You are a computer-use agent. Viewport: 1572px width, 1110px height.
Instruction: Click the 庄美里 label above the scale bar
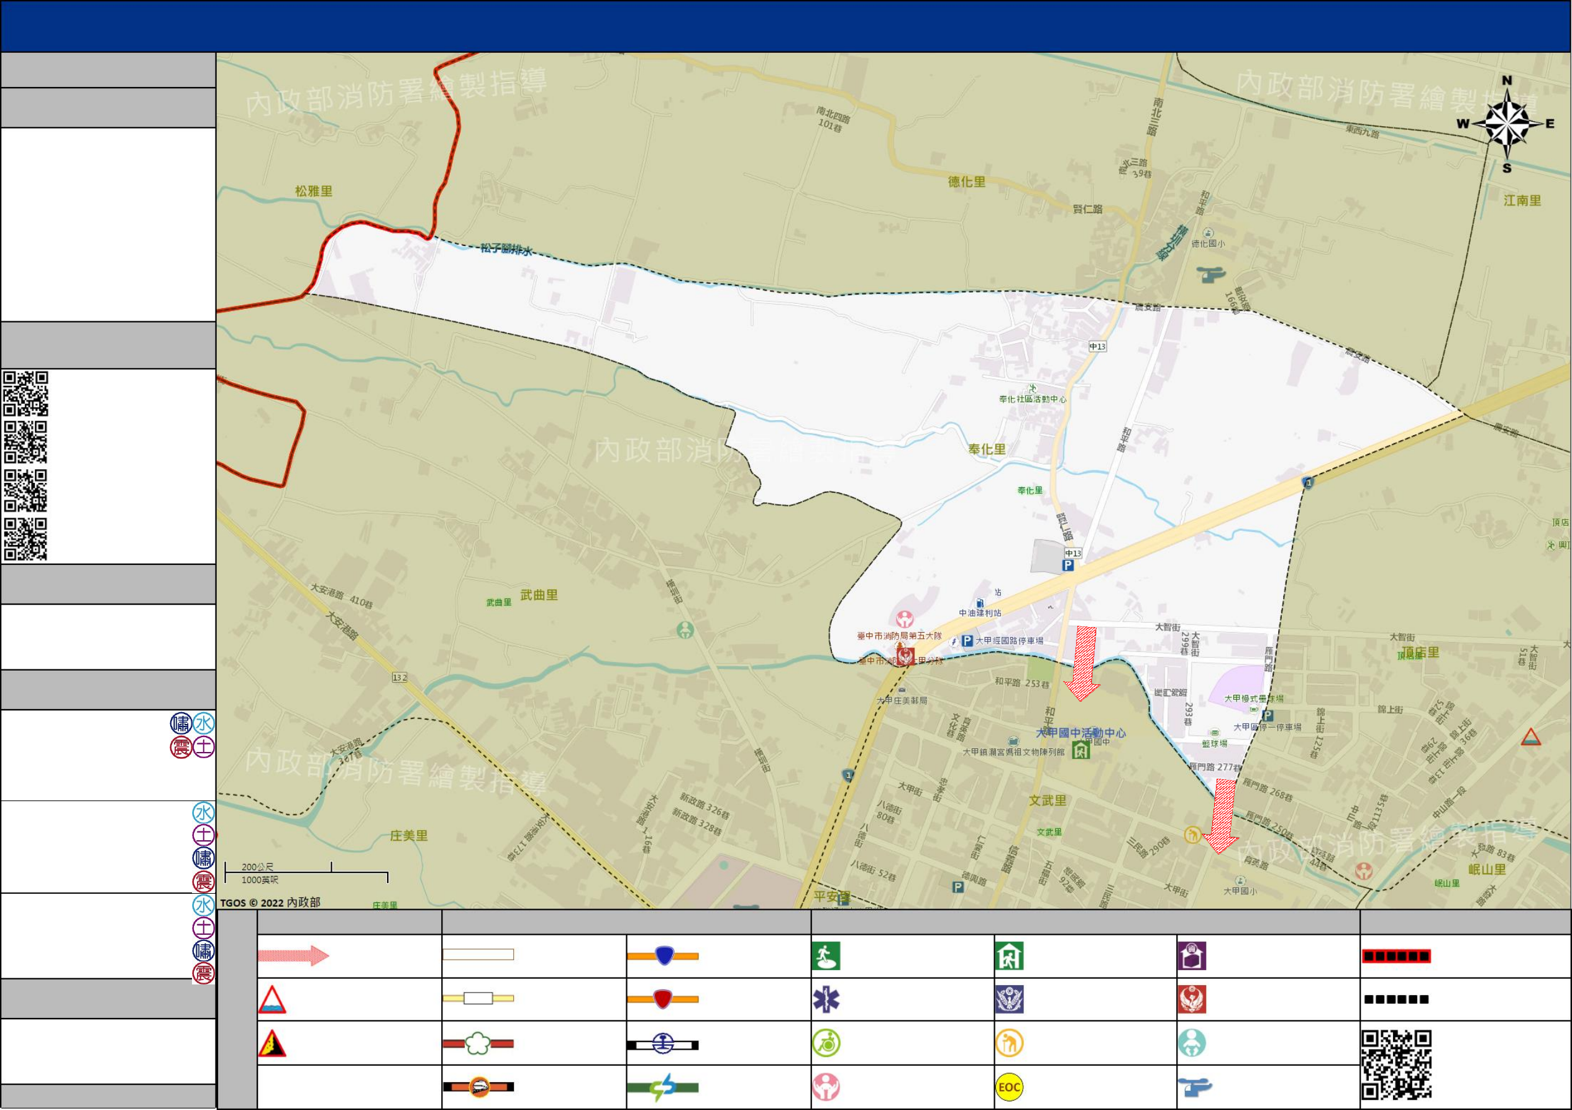pyautogui.click(x=409, y=836)
